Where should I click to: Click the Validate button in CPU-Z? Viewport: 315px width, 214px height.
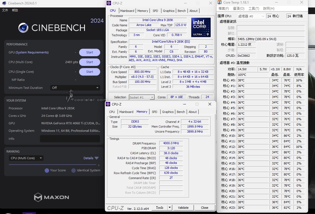pyautogui.click(x=183, y=208)
